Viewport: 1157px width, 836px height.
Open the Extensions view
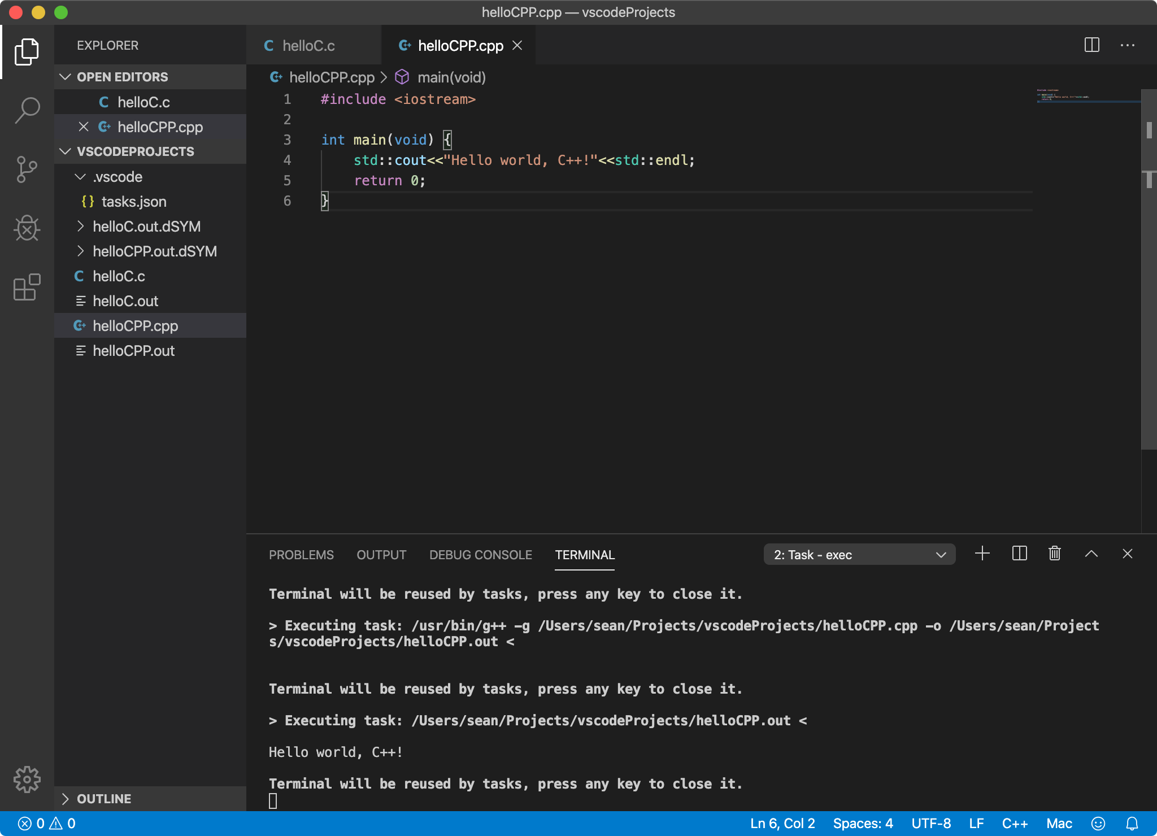[27, 288]
